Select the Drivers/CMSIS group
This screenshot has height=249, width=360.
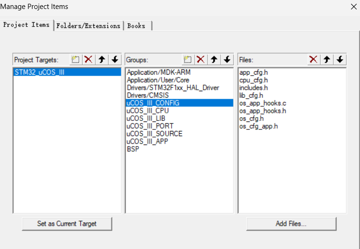coord(180,95)
